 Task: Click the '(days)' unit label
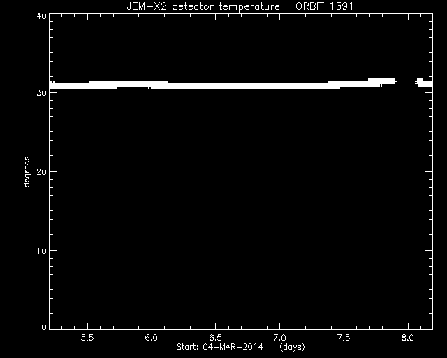(x=292, y=347)
